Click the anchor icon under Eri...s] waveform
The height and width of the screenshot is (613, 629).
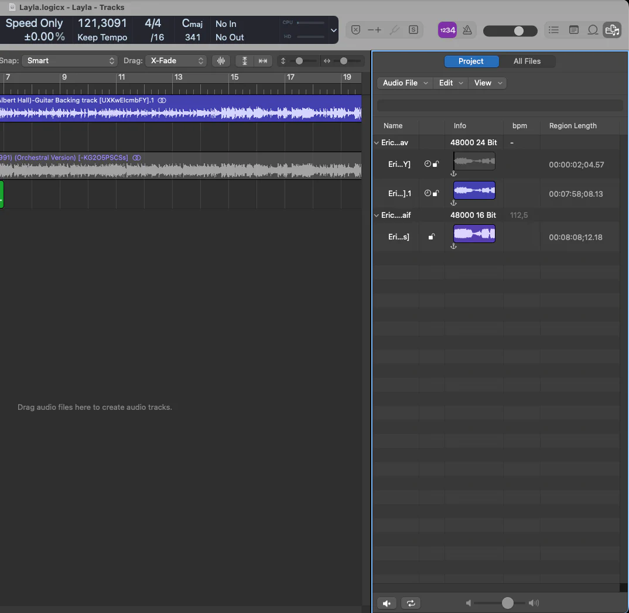click(x=453, y=246)
